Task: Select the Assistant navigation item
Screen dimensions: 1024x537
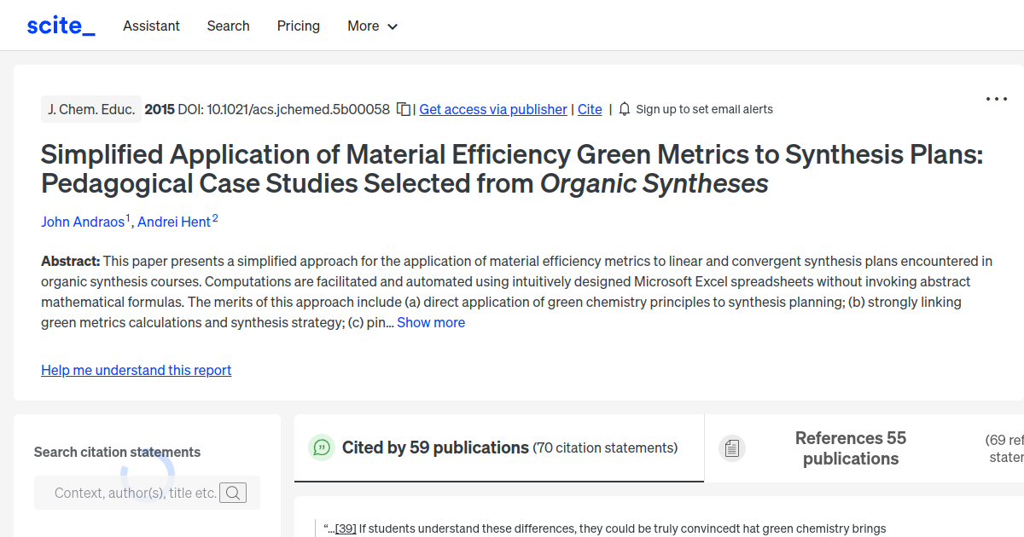Action: [151, 26]
